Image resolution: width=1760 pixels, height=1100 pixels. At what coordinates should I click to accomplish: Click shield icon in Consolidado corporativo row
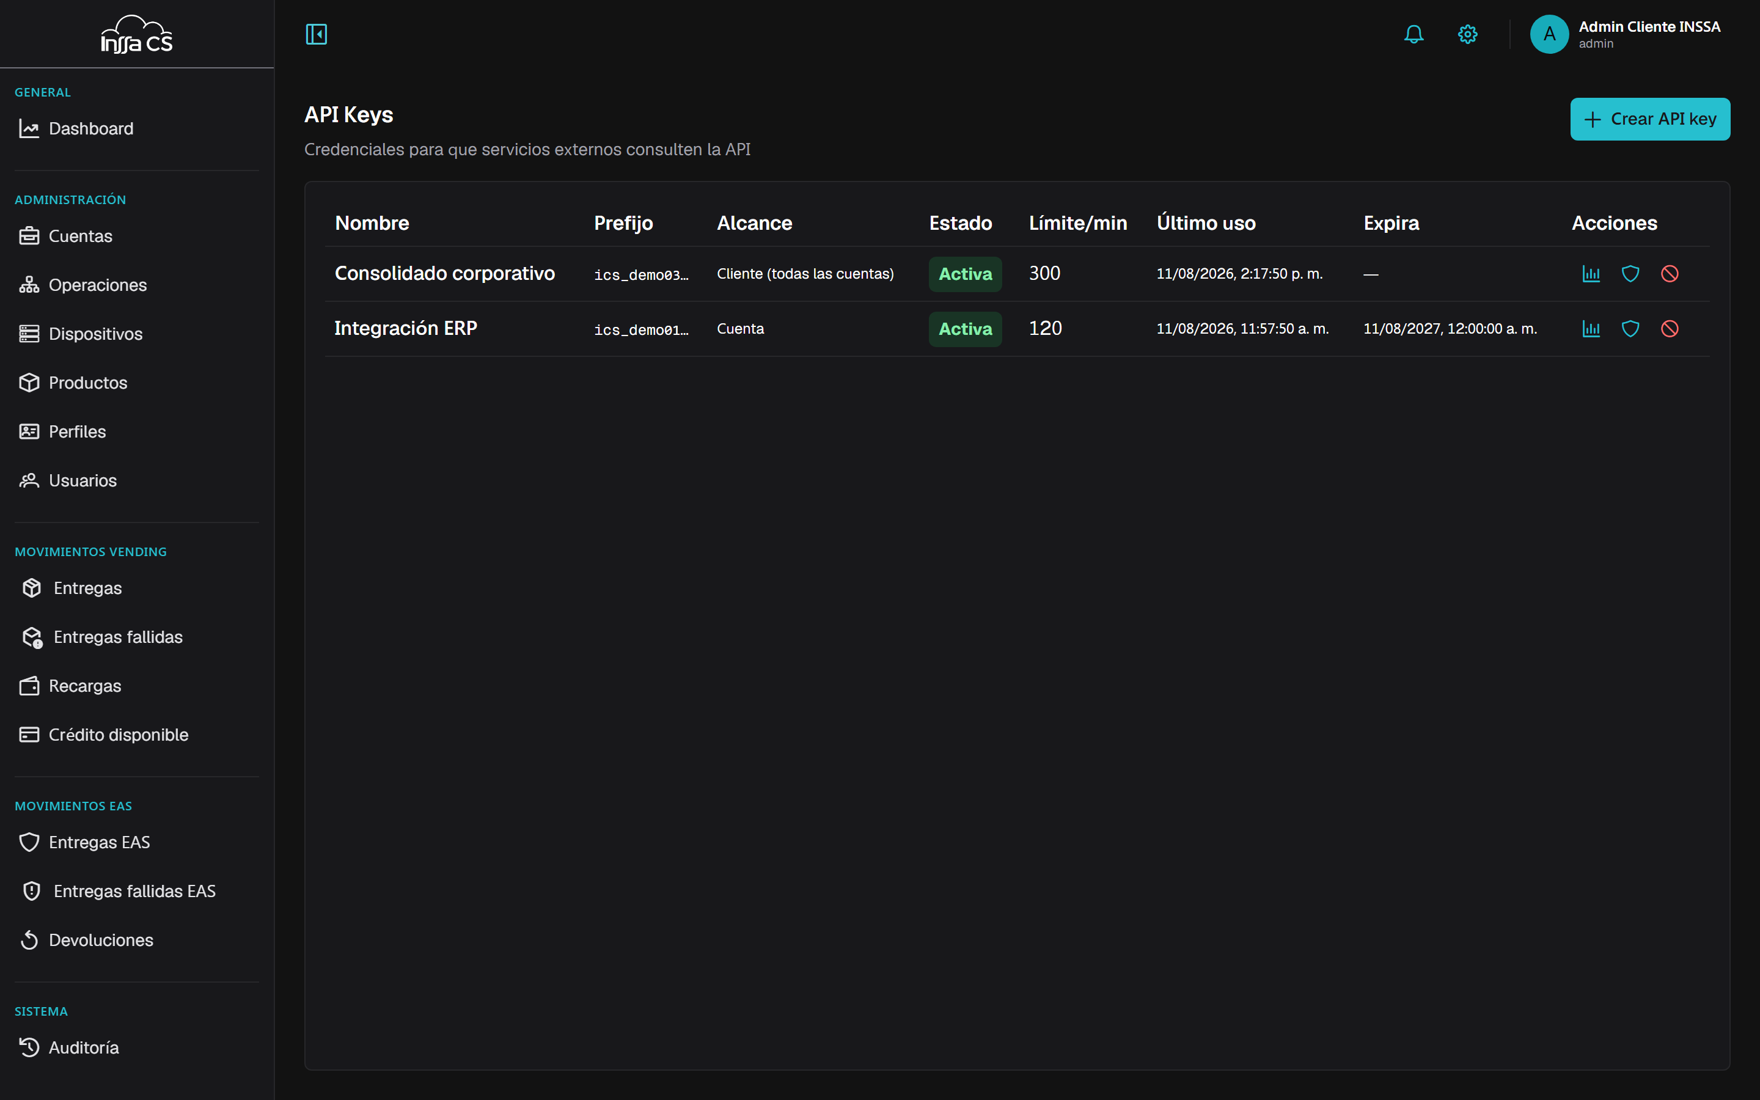(1630, 274)
